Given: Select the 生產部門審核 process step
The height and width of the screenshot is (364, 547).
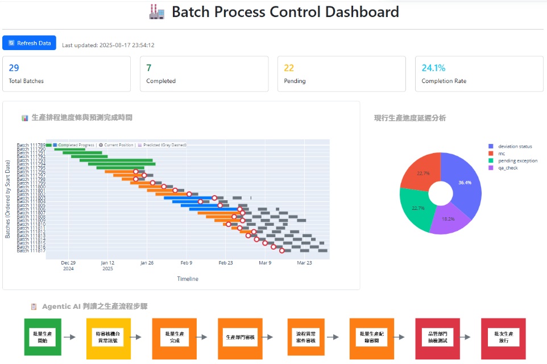Looking at the screenshot, I should pos(240,337).
